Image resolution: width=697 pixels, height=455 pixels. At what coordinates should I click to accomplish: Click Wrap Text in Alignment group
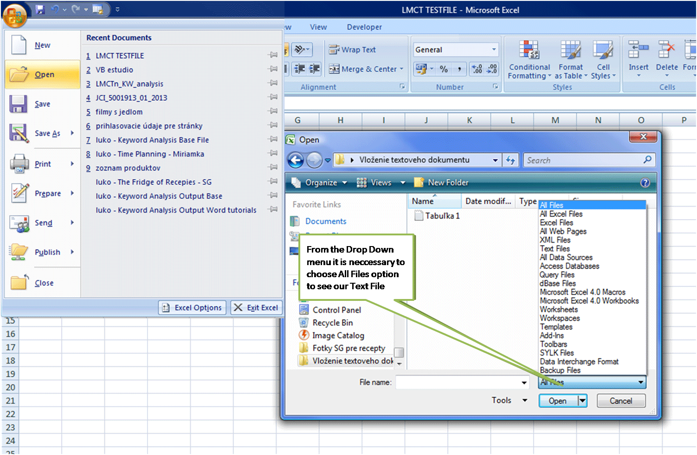(x=352, y=50)
